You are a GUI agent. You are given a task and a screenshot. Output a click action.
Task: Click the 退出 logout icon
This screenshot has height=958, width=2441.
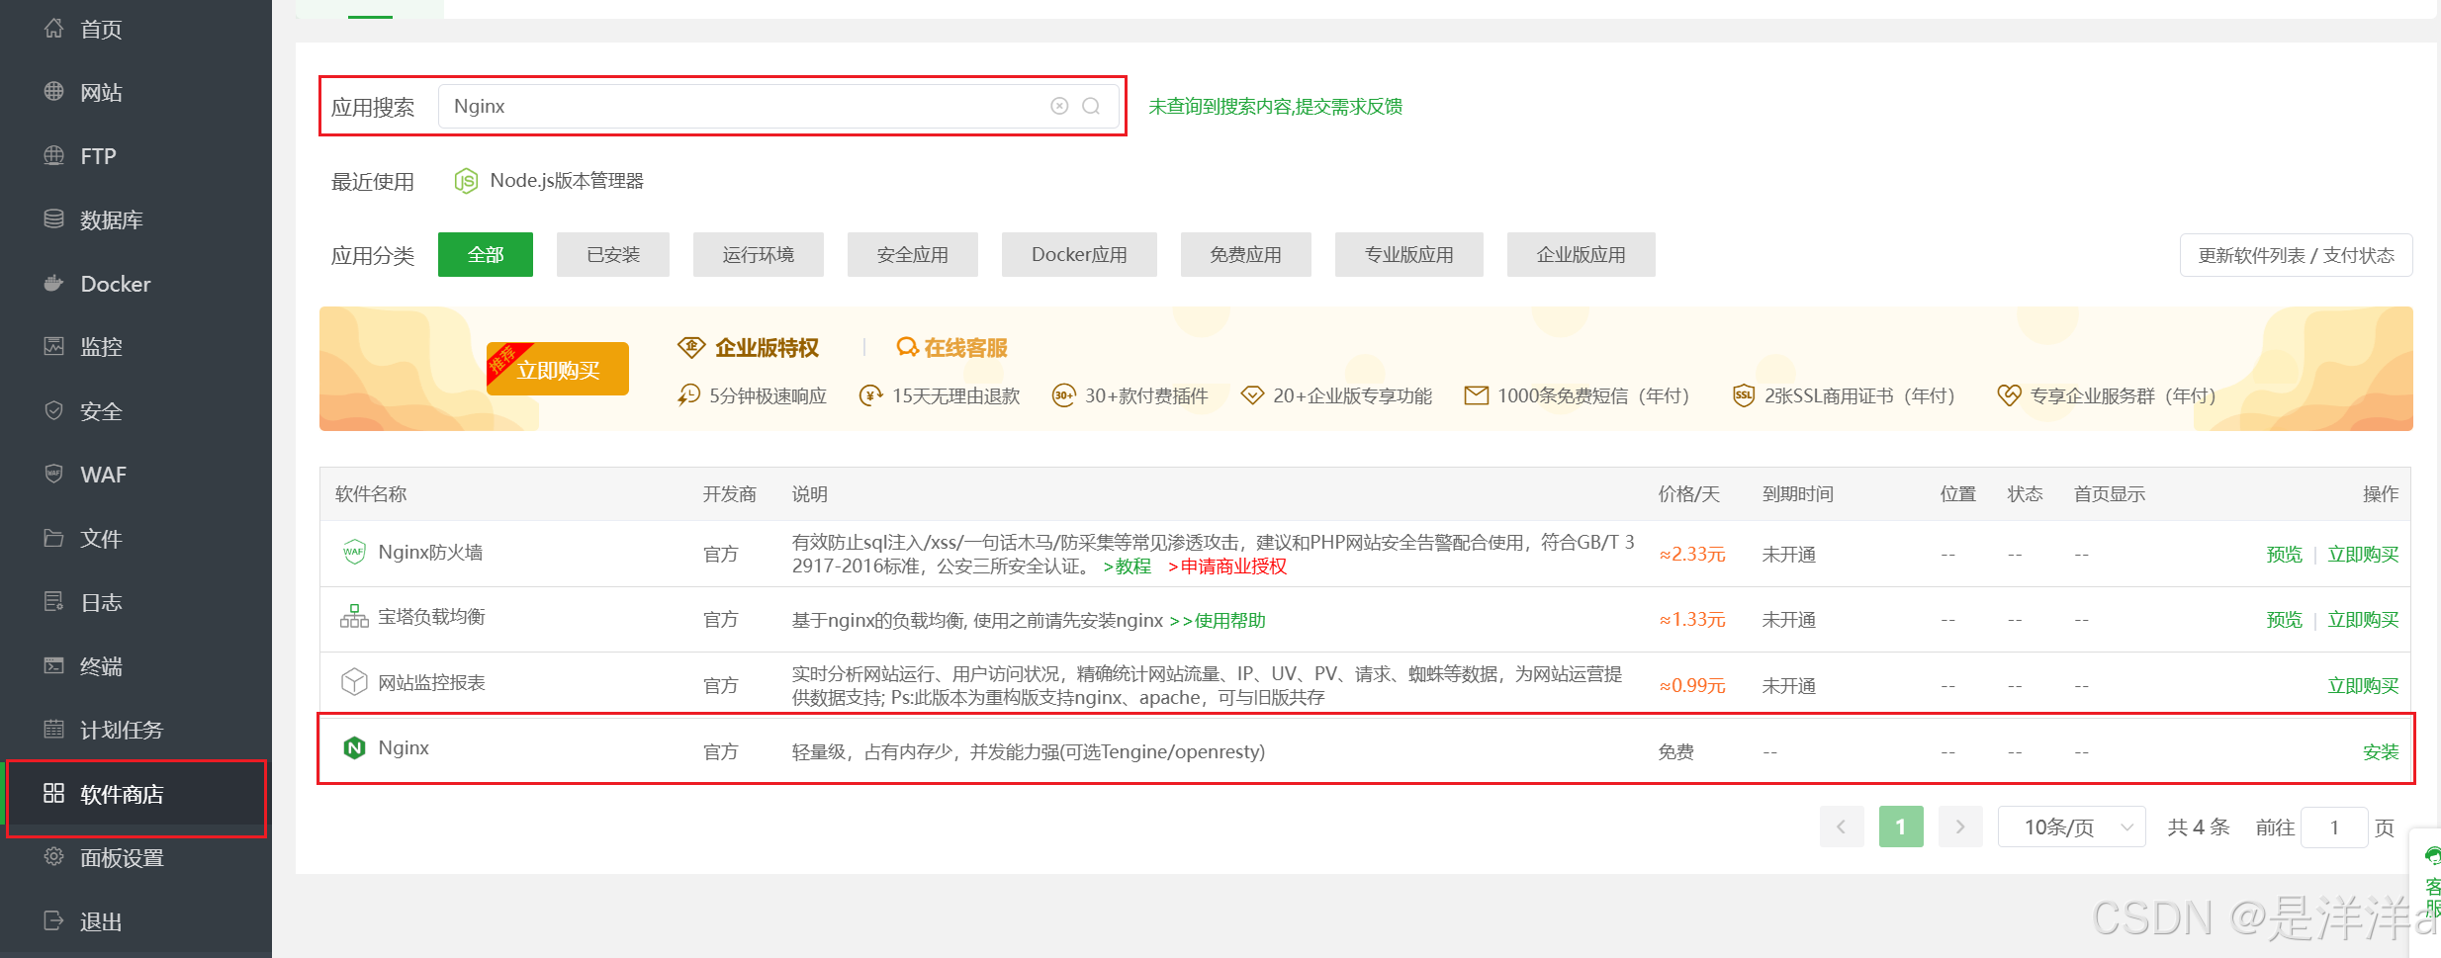[x=54, y=920]
